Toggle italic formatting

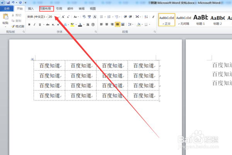click(34, 25)
